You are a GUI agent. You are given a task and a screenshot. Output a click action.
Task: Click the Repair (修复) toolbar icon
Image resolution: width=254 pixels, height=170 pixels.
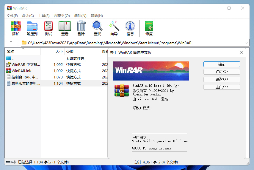point(149,27)
